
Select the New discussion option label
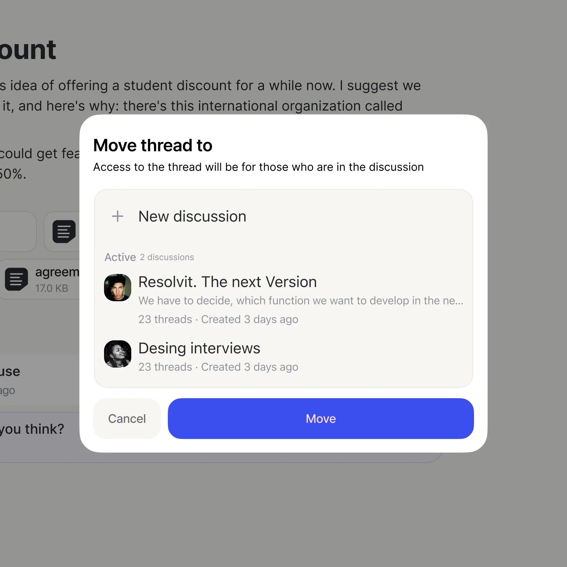pos(192,216)
